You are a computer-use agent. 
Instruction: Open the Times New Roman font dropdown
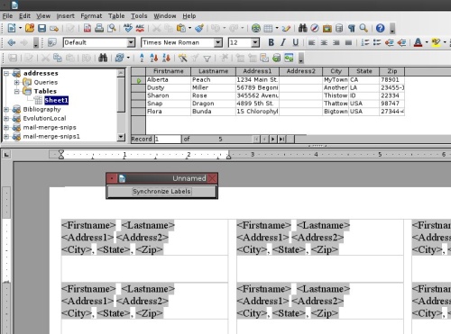[218, 42]
